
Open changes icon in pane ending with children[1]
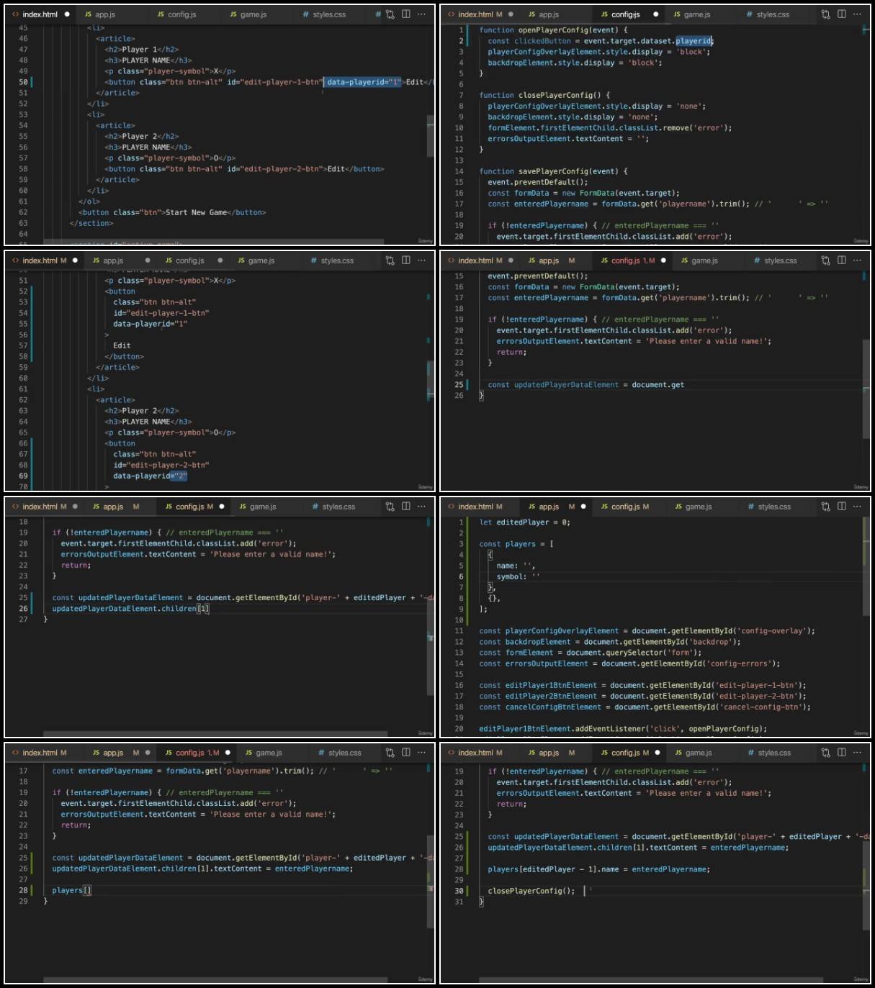tap(390, 507)
